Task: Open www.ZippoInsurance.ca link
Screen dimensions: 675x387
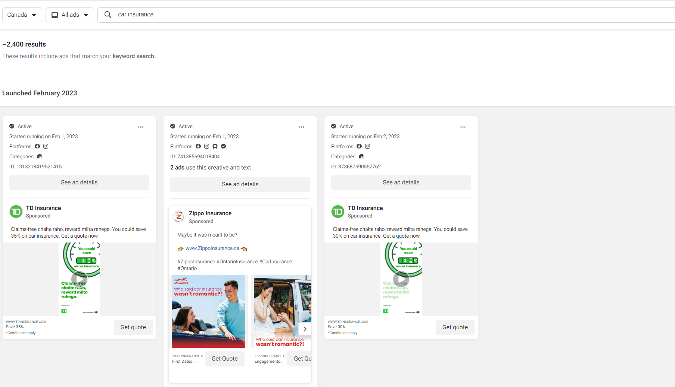Action: click(212, 248)
